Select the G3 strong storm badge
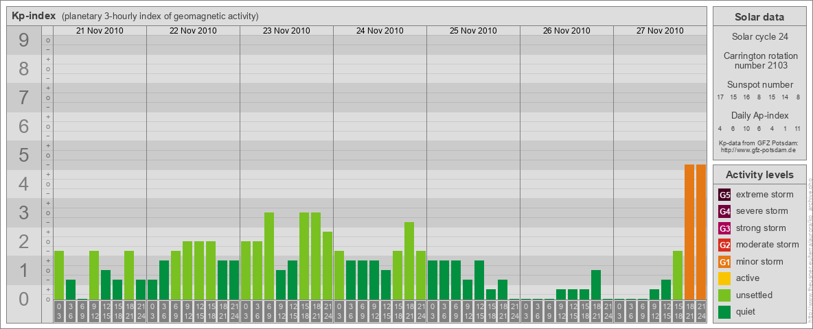This screenshot has height=329, width=813. 724,228
